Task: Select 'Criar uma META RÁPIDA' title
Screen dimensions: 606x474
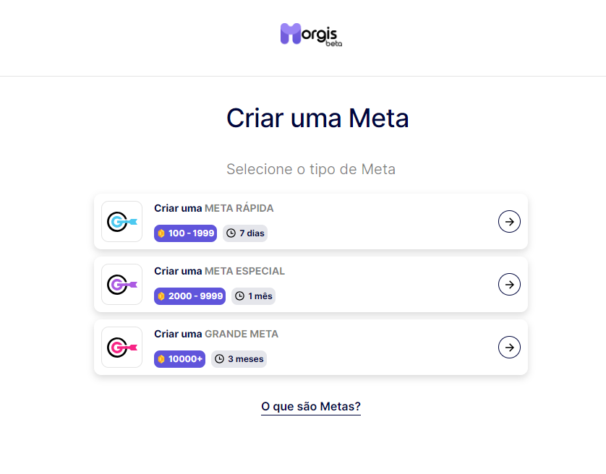Action: (214, 208)
